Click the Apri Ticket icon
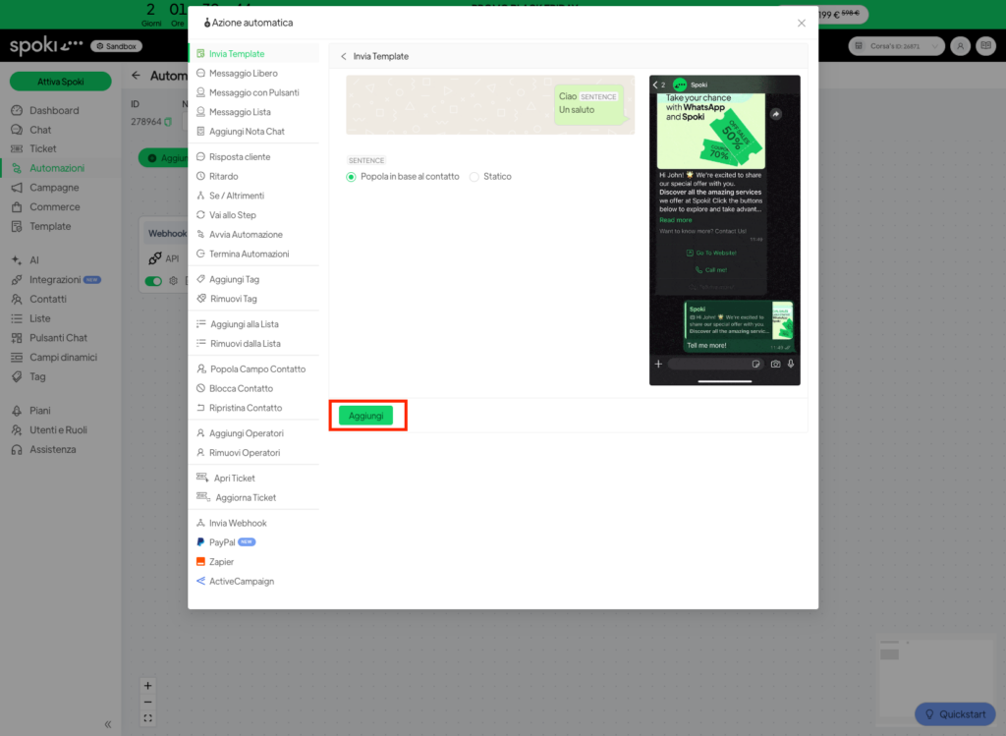 pyautogui.click(x=201, y=479)
